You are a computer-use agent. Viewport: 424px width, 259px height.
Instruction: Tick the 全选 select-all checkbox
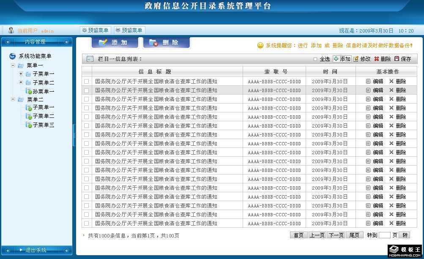click(x=315, y=59)
